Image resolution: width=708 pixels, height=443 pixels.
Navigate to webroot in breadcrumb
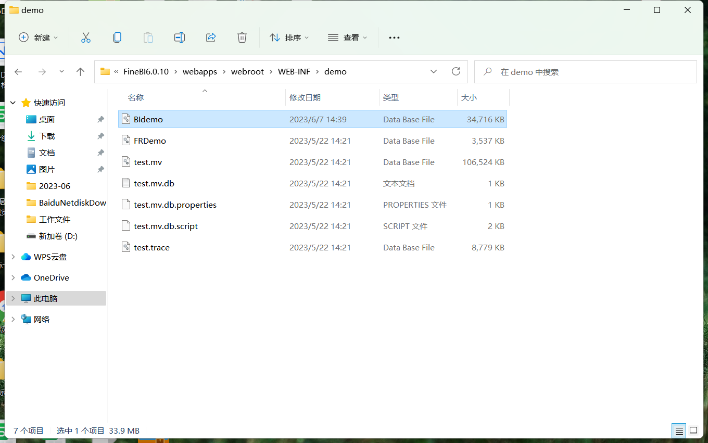(x=248, y=72)
